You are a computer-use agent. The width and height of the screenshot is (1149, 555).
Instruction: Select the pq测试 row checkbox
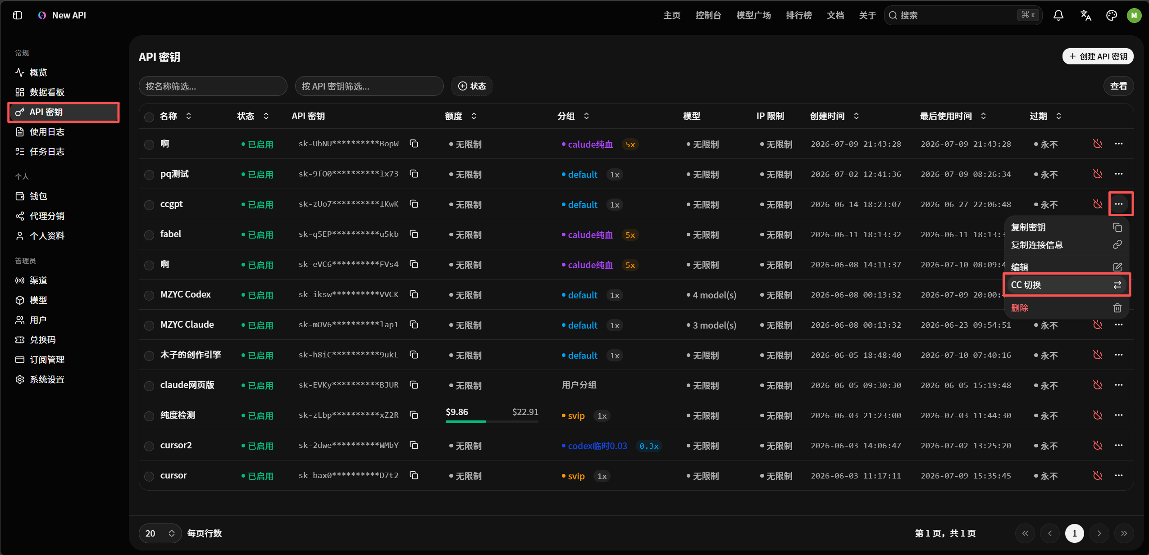149,175
